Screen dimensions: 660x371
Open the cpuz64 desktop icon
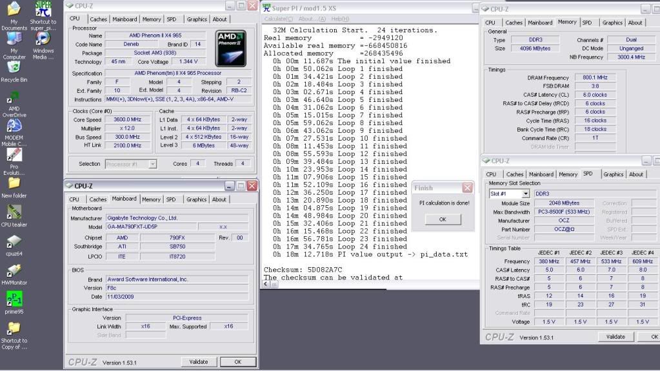click(14, 241)
